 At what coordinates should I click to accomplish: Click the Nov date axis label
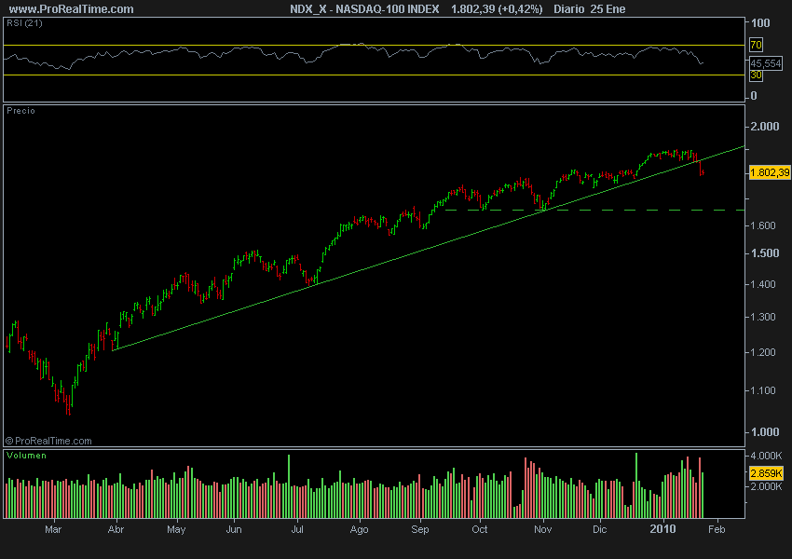click(543, 529)
